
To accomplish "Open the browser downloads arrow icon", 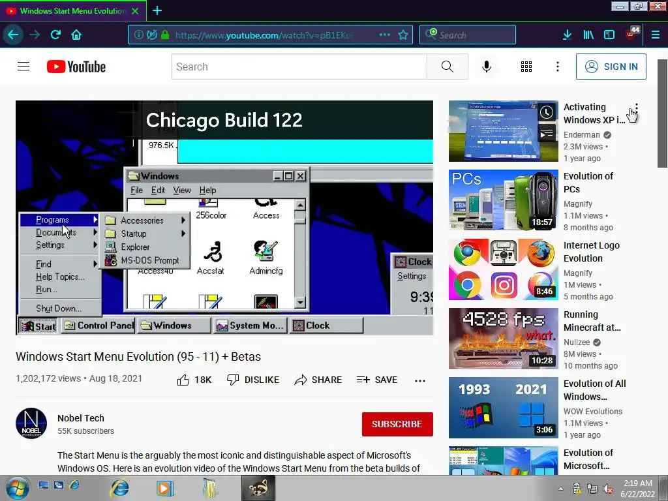I will pos(567,35).
